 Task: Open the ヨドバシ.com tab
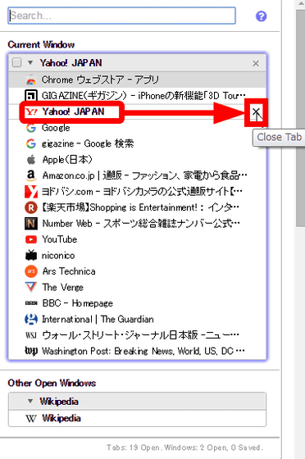point(143,192)
